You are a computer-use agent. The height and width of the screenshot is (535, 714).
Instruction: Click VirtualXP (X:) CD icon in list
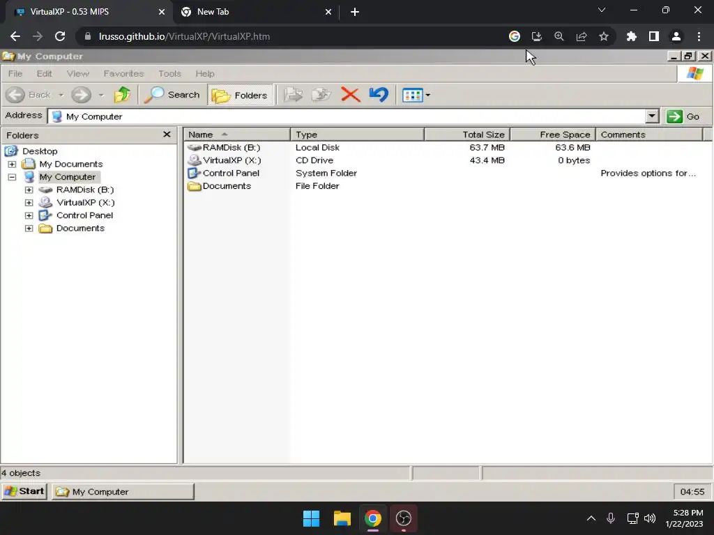pyautogui.click(x=195, y=160)
